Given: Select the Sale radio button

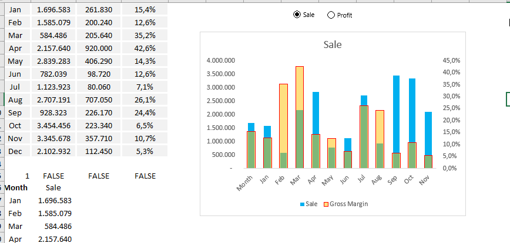Looking at the screenshot, I should [297, 15].
